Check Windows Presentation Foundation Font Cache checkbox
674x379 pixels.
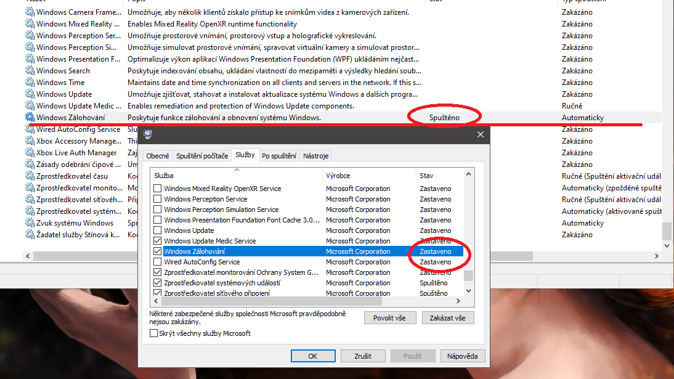click(x=157, y=220)
